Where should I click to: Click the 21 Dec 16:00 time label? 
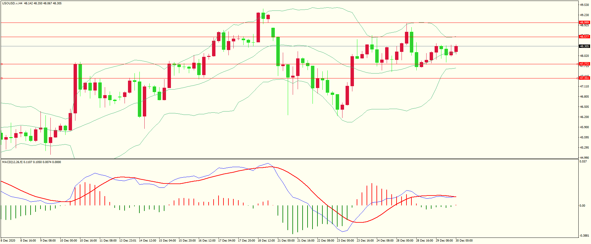pos(306,241)
